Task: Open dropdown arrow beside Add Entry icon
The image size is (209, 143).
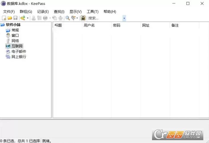Action: pyautogui.click(x=28, y=18)
